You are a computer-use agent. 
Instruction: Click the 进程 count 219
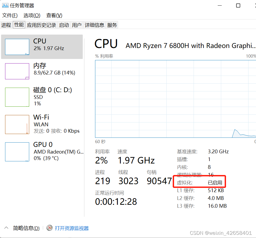pos(103,181)
